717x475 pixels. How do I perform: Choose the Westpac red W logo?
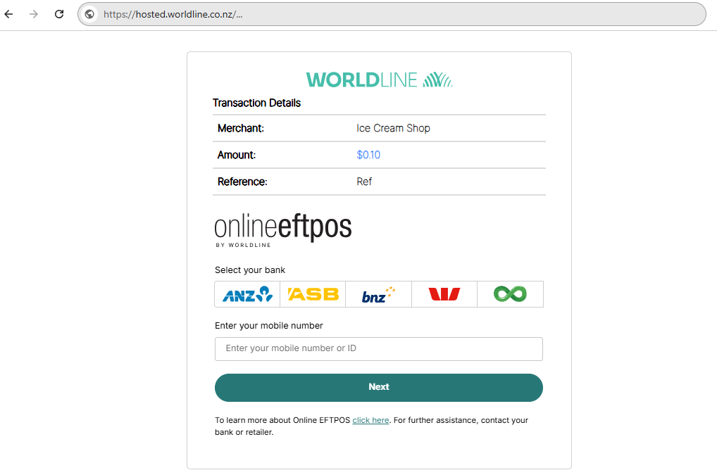[444, 294]
